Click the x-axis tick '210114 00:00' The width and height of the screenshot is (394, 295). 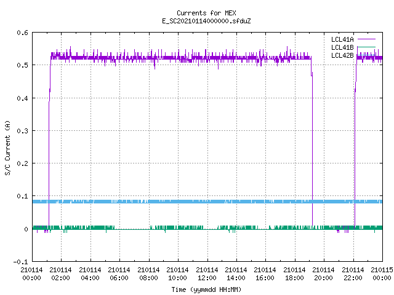[x=31, y=274]
